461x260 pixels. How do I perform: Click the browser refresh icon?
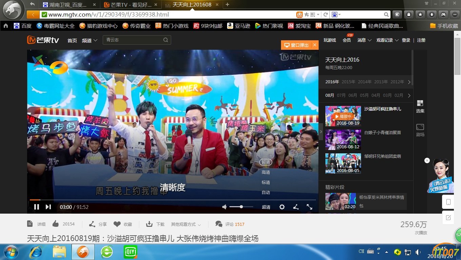326,15
